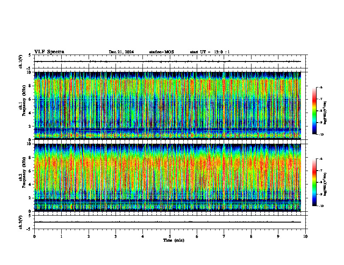Click the "-6" label on ch.1 color bar
This screenshot has height=265, width=344.
coord(321,87)
